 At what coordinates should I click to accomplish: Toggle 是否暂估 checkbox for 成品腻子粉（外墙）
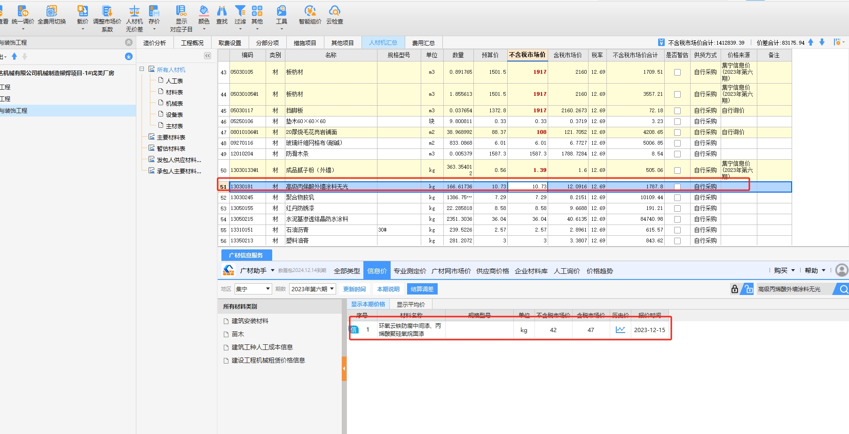pyautogui.click(x=677, y=170)
